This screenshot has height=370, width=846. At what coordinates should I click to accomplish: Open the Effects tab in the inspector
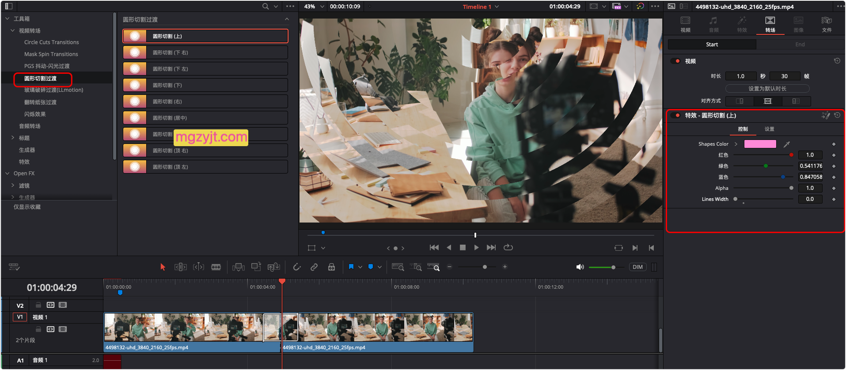pyautogui.click(x=742, y=24)
